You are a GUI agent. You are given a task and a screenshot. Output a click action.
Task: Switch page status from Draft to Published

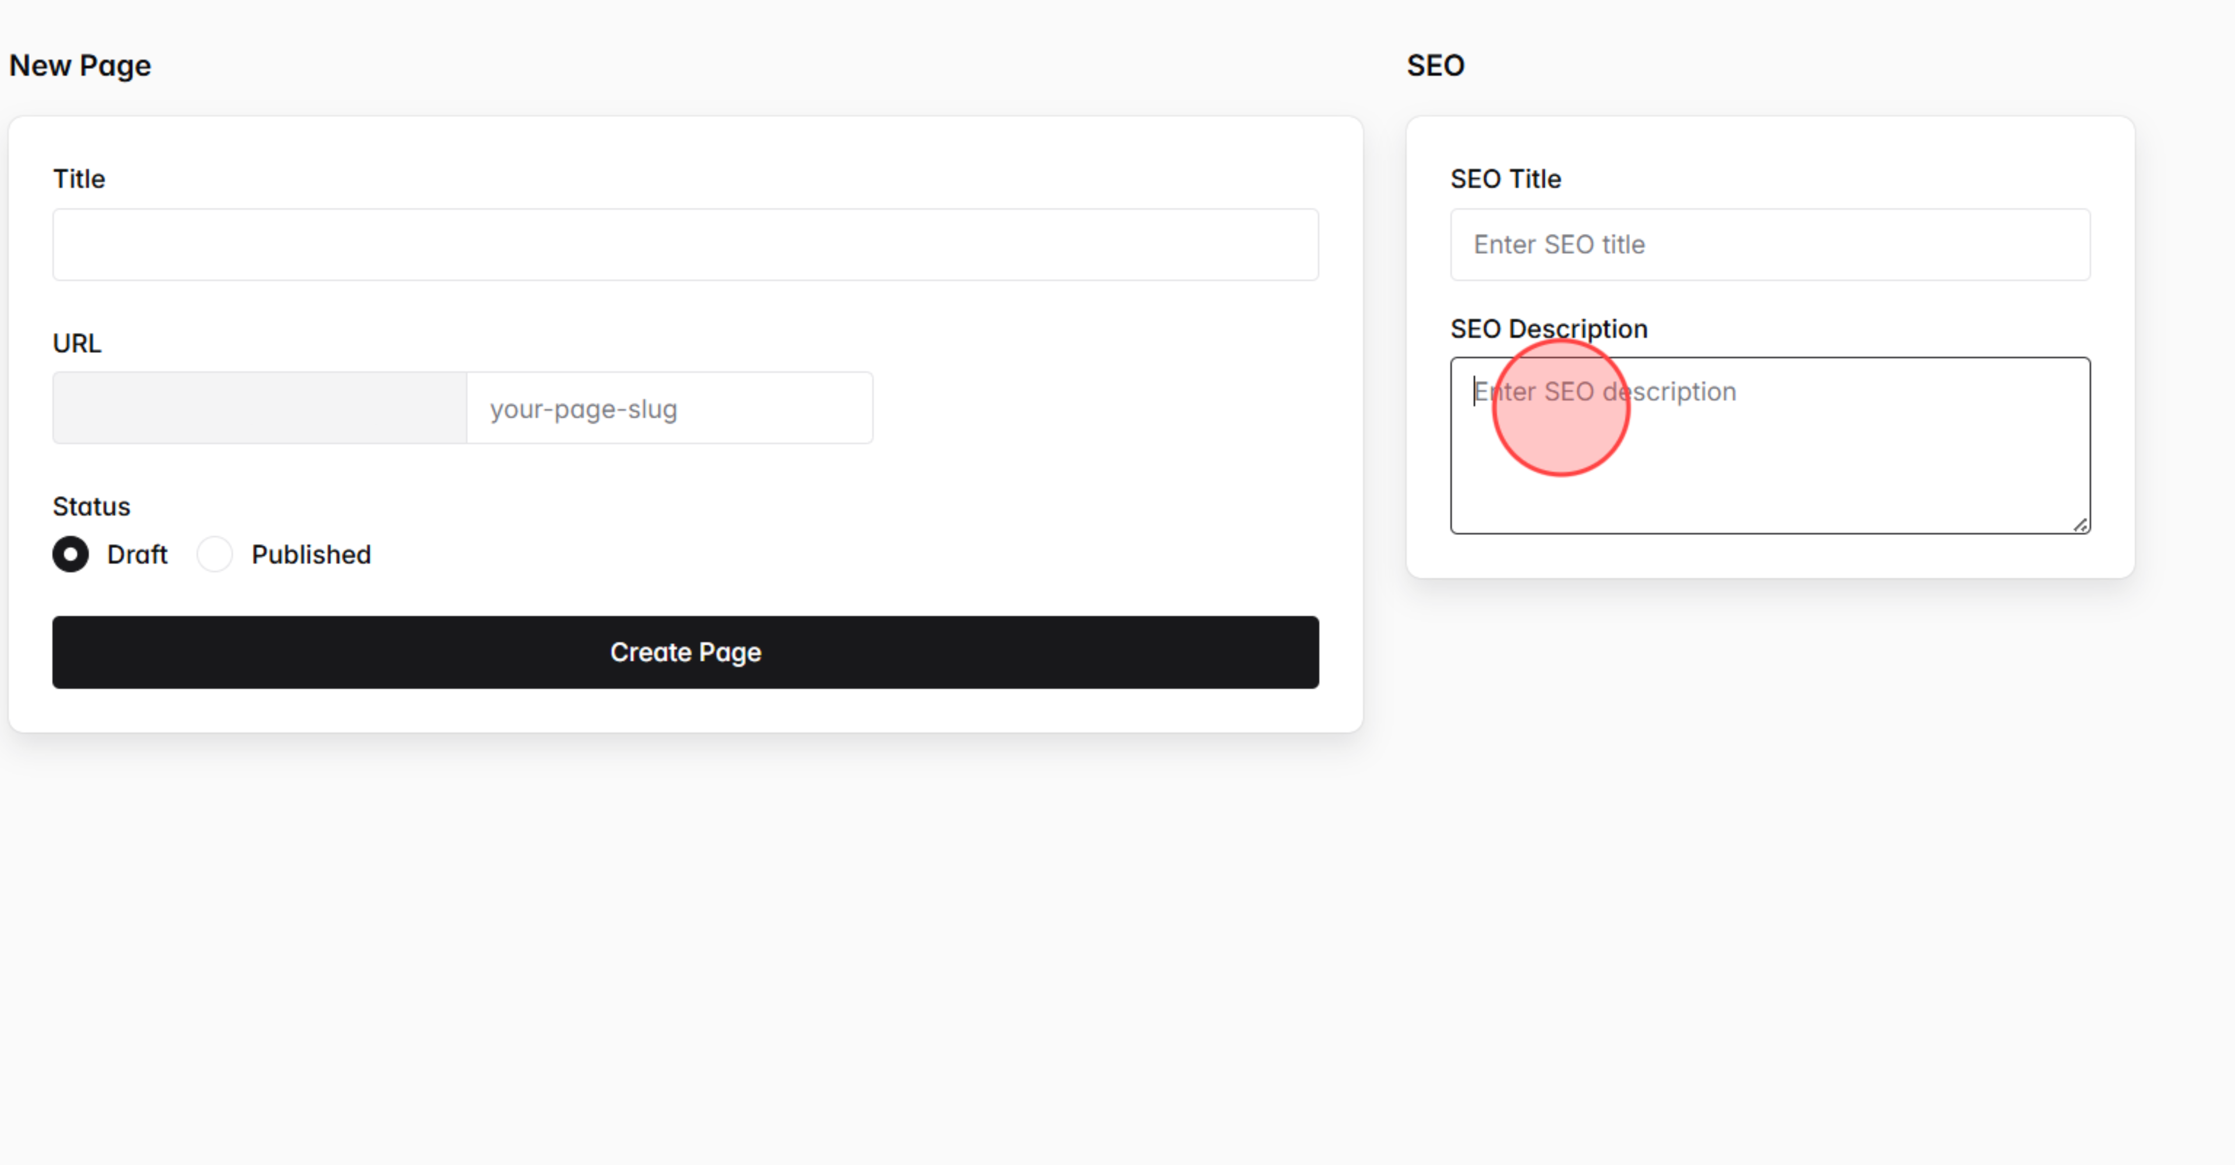pos(214,555)
